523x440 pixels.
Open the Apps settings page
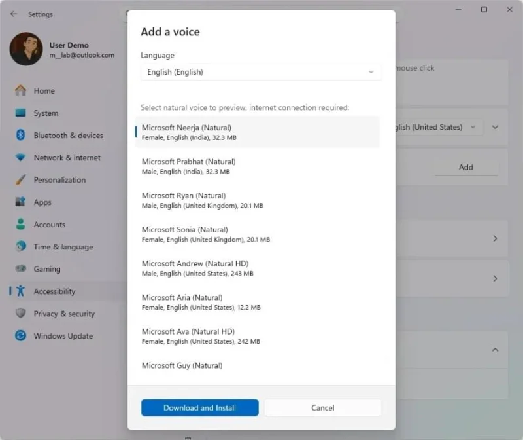click(x=67, y=202)
